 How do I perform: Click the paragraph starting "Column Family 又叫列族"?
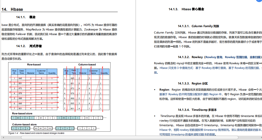(208, 39)
